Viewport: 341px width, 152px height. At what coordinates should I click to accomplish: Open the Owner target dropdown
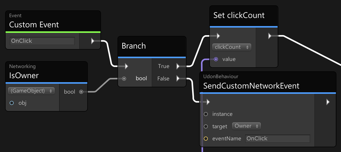pos(246,126)
